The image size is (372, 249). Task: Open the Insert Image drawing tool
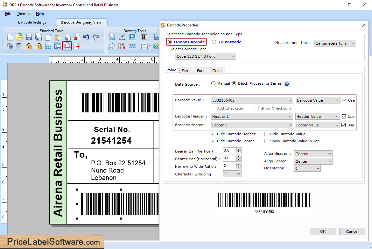coord(132,37)
